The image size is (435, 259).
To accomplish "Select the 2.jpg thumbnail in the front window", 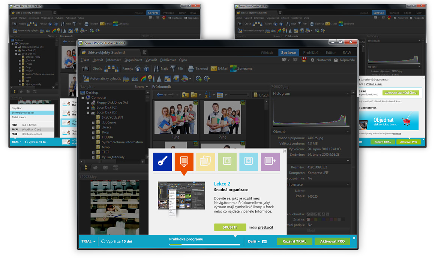I will [x=222, y=120].
